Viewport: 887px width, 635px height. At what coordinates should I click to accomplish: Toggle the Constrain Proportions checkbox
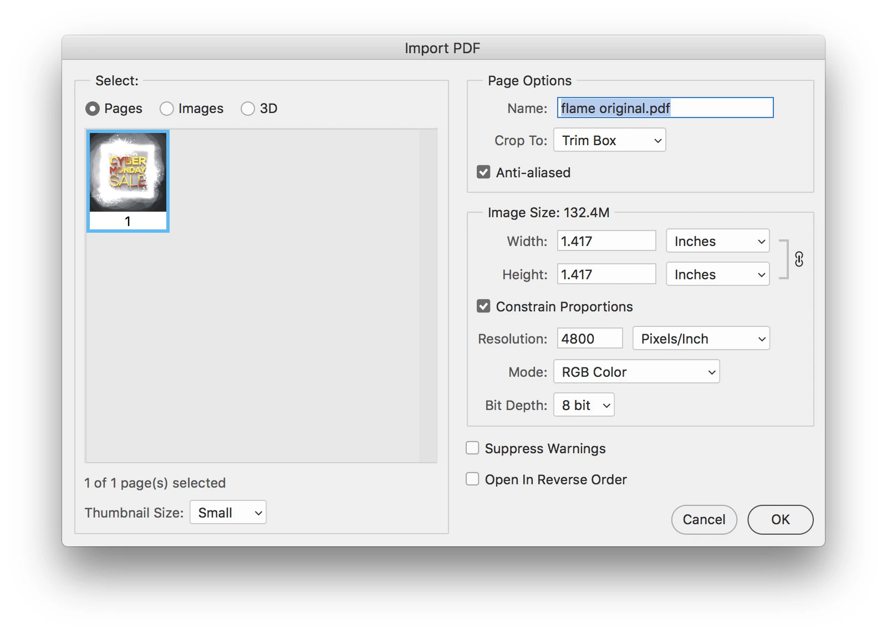[483, 306]
